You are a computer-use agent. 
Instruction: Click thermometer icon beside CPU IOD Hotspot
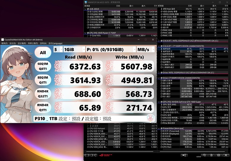[88, 128]
